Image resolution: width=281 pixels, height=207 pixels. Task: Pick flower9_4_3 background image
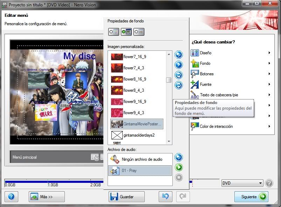point(137,113)
